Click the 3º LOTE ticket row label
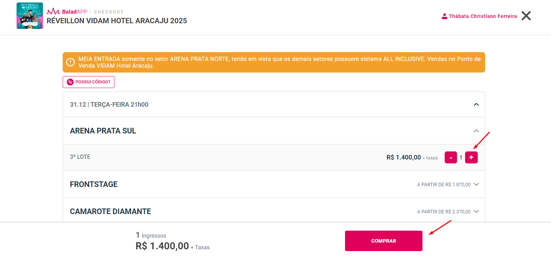Image resolution: width=551 pixels, height=256 pixels. click(x=80, y=157)
